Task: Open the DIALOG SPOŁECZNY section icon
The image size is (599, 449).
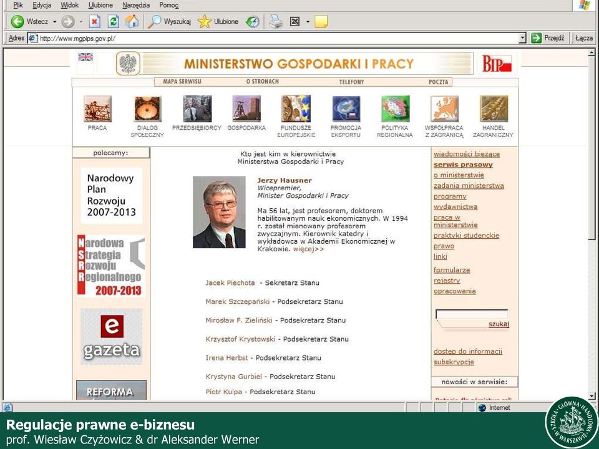Action: click(x=147, y=109)
